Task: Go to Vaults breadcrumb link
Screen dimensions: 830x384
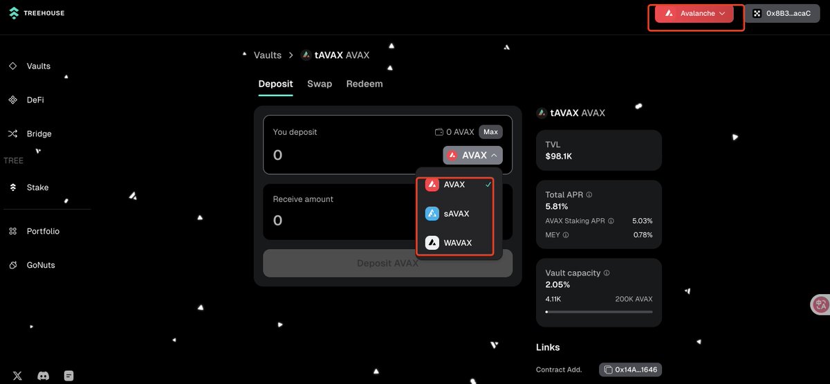Action: coord(268,55)
